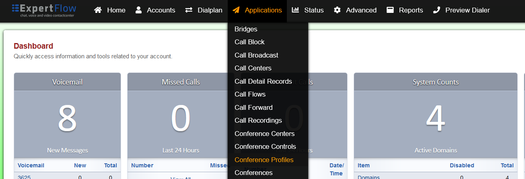Open Call Block menu entry
The width and height of the screenshot is (525, 179).
(249, 42)
